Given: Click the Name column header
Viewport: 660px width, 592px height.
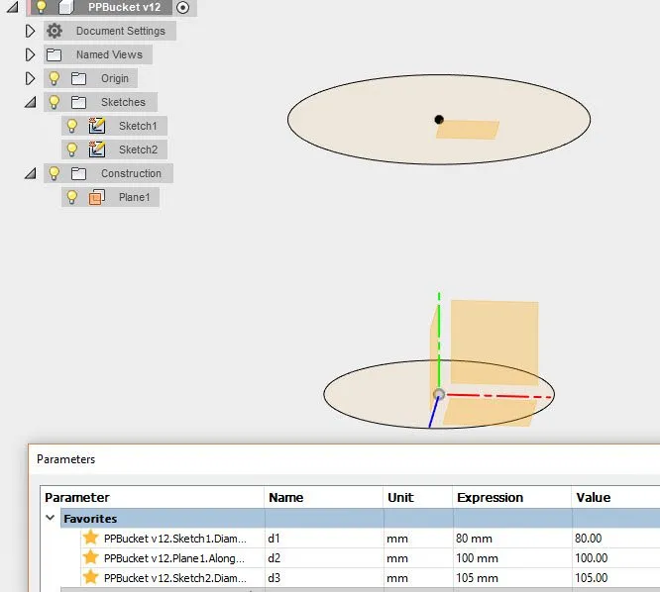Looking at the screenshot, I should coord(324,497).
